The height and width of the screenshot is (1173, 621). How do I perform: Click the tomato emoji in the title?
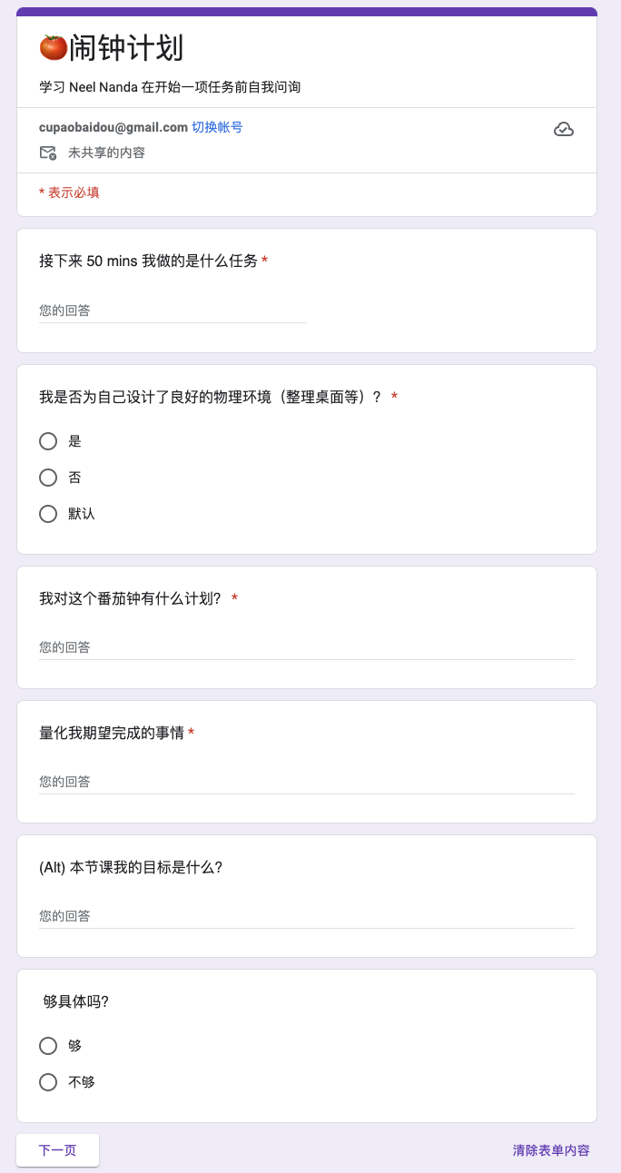tap(54, 47)
